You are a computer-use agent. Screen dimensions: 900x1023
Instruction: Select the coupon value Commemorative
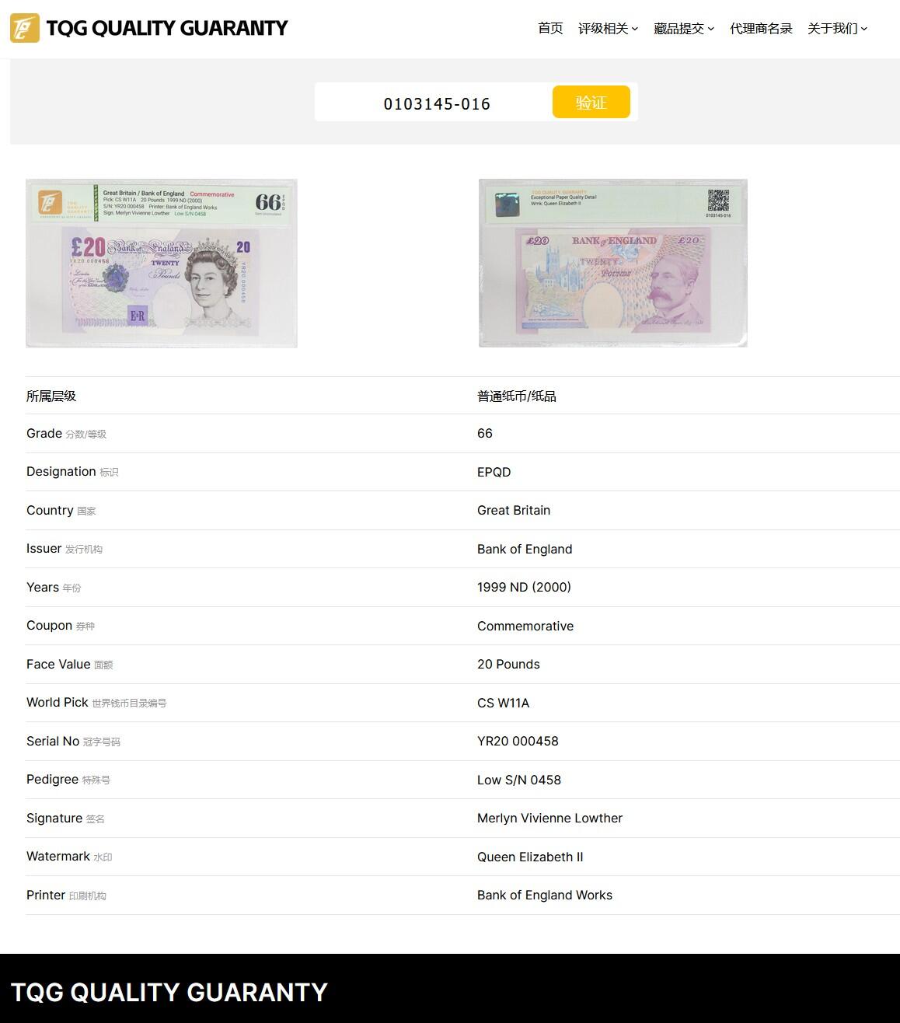click(525, 626)
